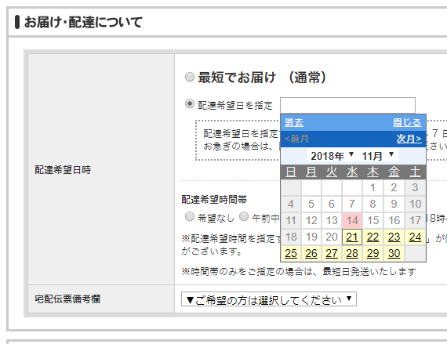Pick November 30 in the calendar
Viewport: 447px width, 344px height.
[394, 253]
